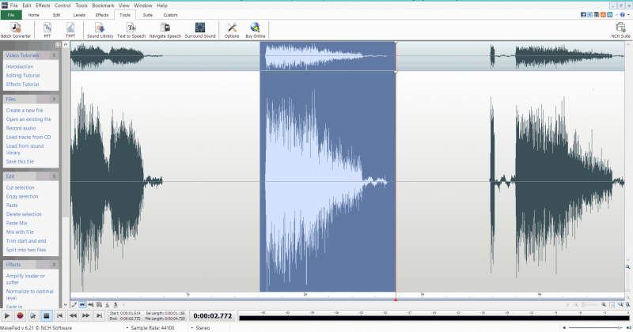The image size is (633, 332).
Task: Open the Options wrench icon
Action: [x=232, y=30]
